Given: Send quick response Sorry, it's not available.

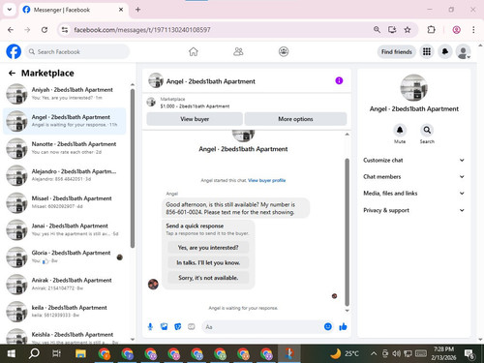Looking at the screenshot, I should pyautogui.click(x=208, y=278).
